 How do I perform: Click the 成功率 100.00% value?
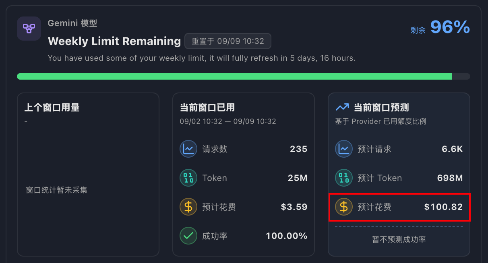click(287, 236)
